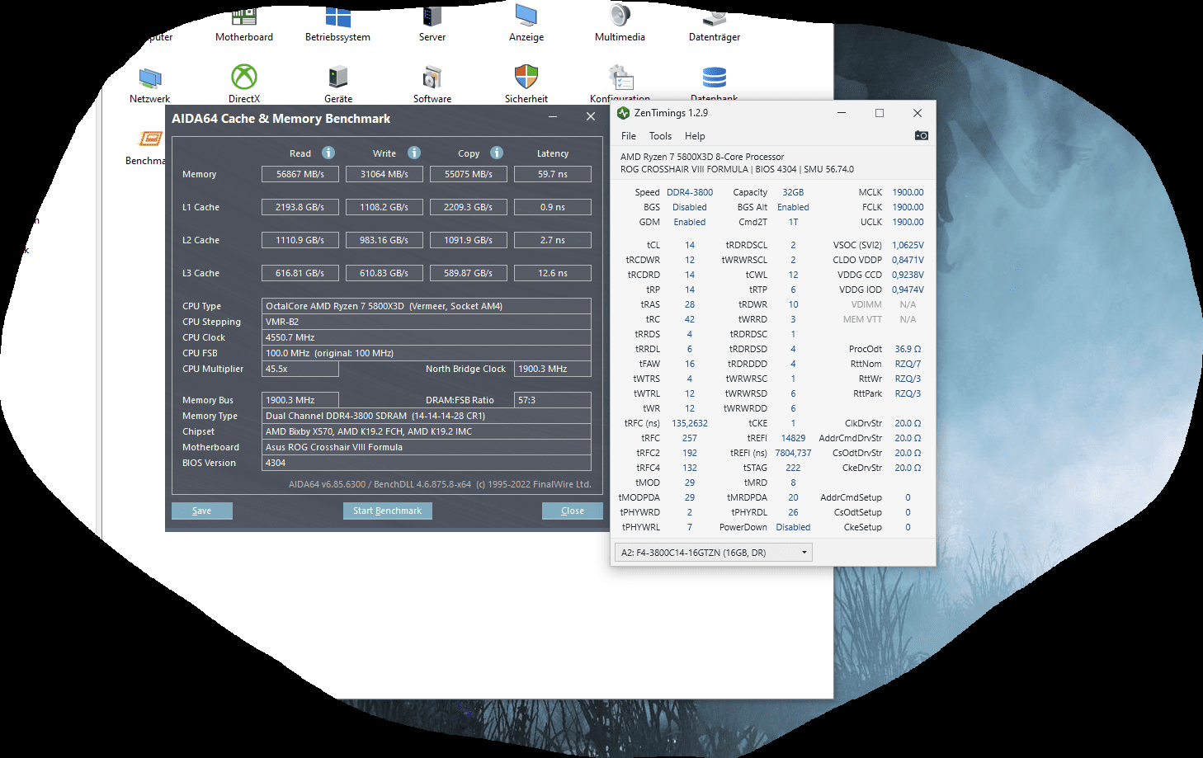Expand the A2 memory module dropdown
Screen dimensions: 1203x758
(x=714, y=553)
